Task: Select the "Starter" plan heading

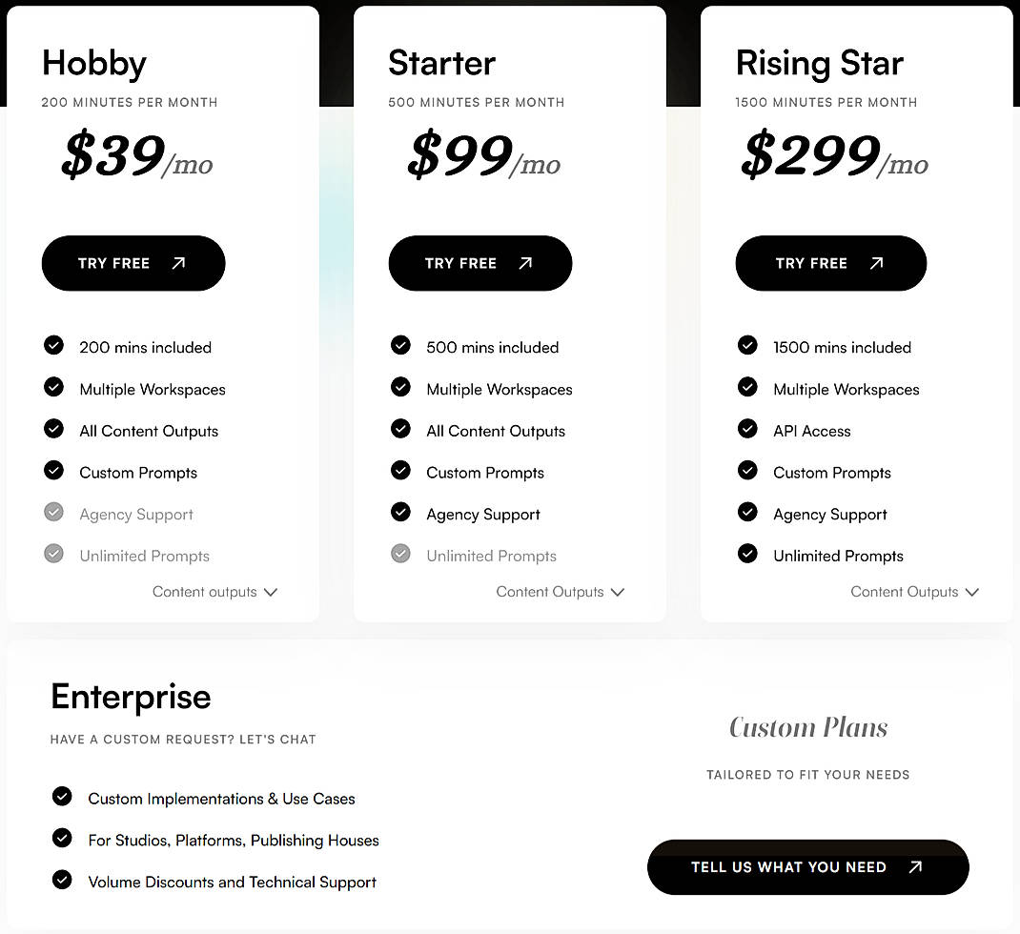Action: click(x=441, y=63)
